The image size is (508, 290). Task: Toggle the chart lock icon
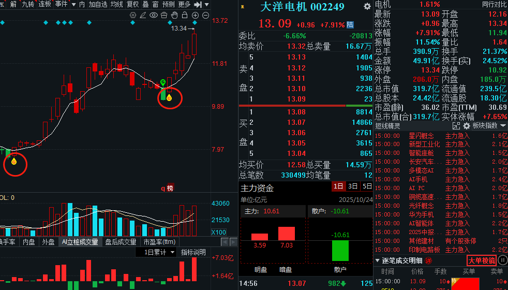(185, 15)
